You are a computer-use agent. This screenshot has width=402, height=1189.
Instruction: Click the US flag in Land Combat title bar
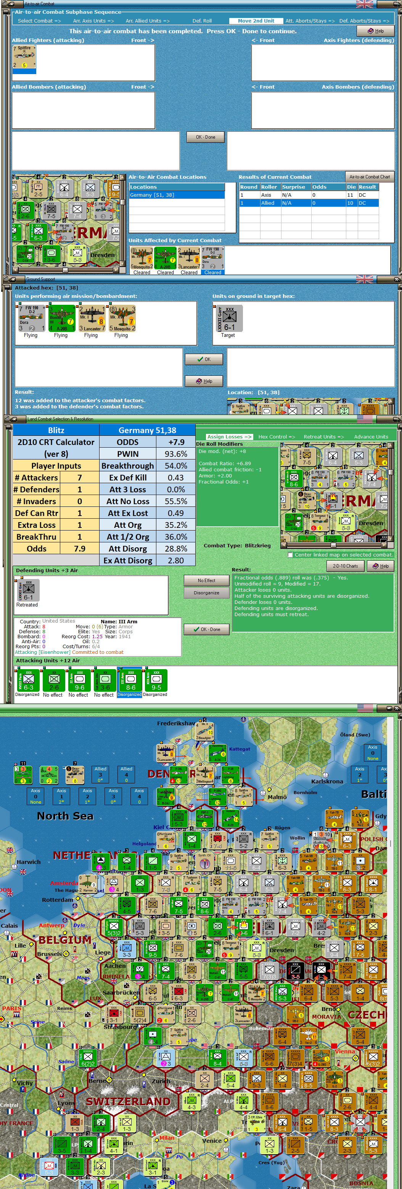pyautogui.click(x=365, y=419)
